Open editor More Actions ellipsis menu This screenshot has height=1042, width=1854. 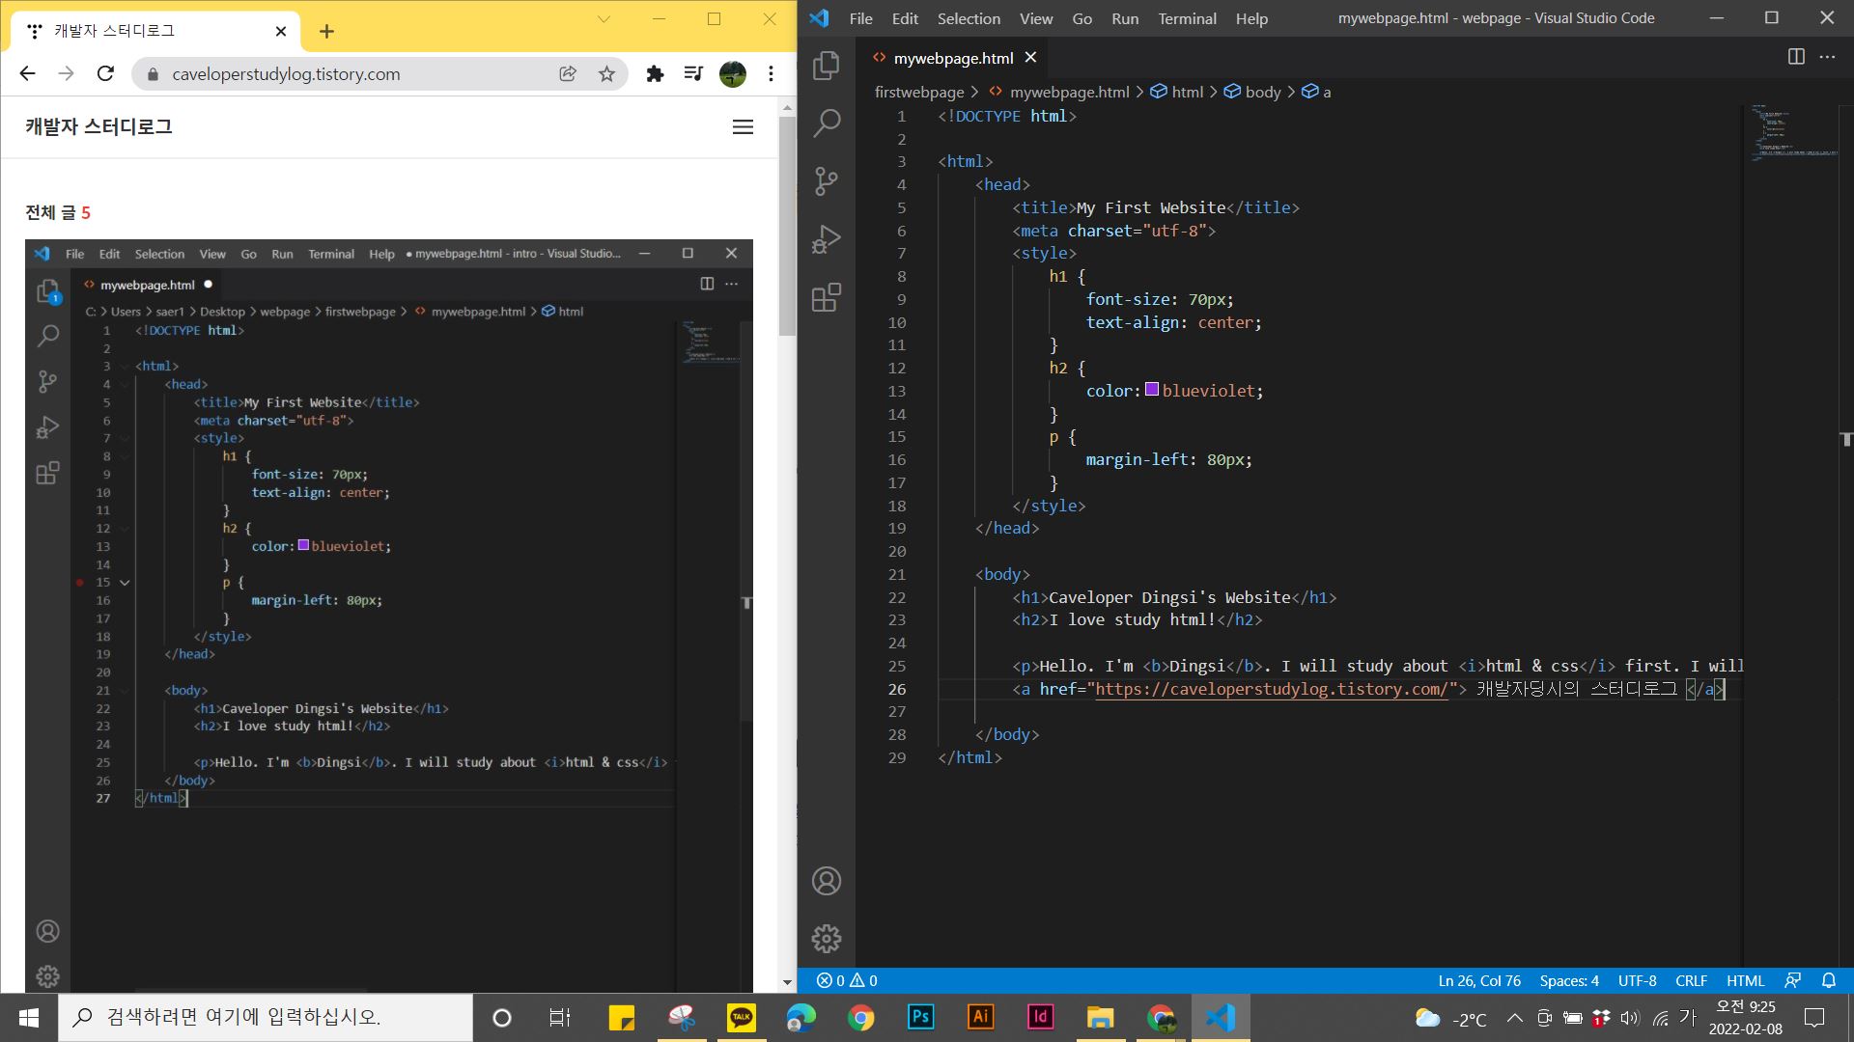[1827, 57]
